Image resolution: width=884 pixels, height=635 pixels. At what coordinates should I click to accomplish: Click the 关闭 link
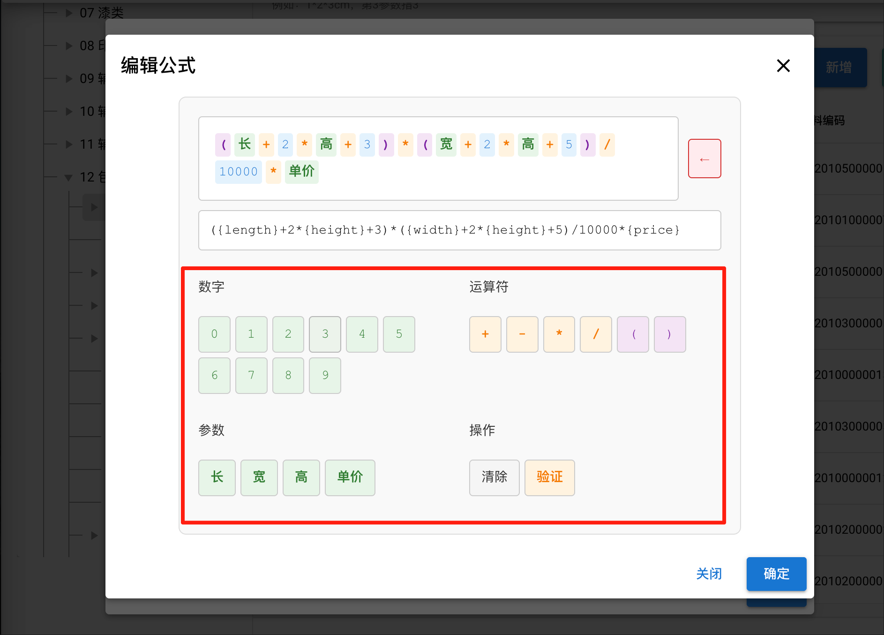pyautogui.click(x=709, y=574)
